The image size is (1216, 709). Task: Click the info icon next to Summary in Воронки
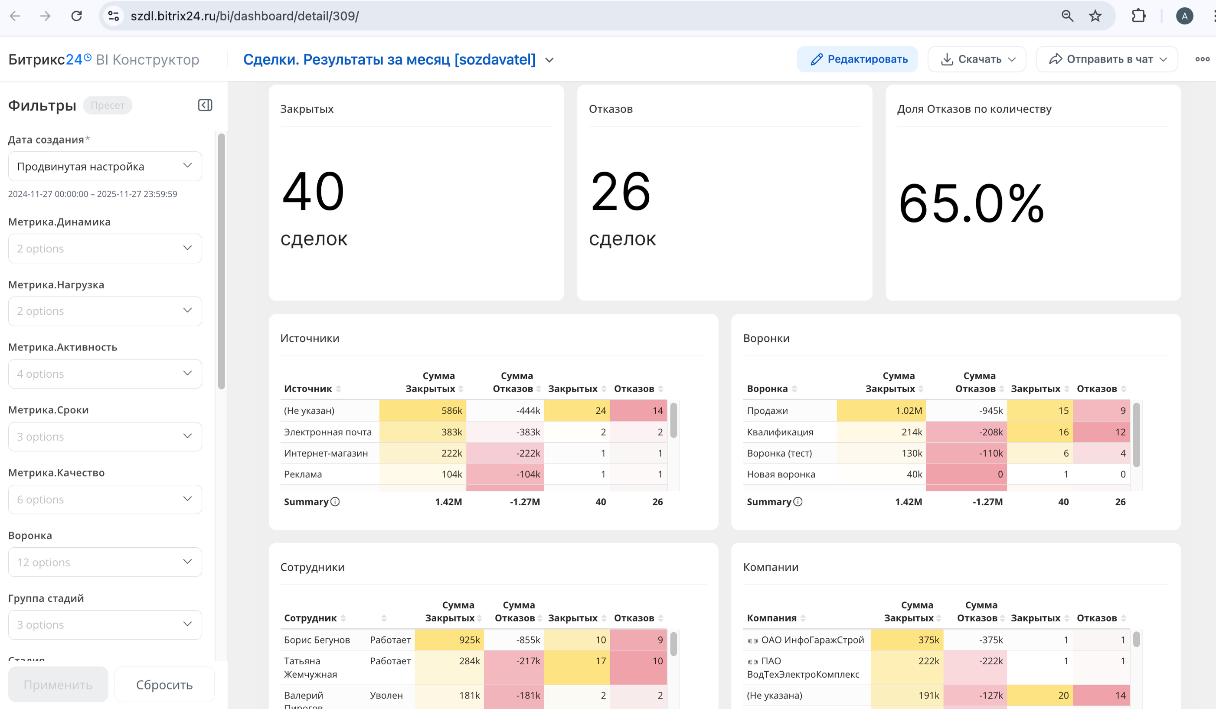(798, 501)
